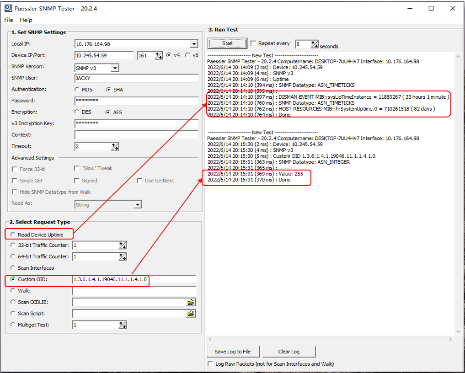Image resolution: width=465 pixels, height=373 pixels.
Task: Click the Multiget Test spinner arrows
Action: point(123,325)
